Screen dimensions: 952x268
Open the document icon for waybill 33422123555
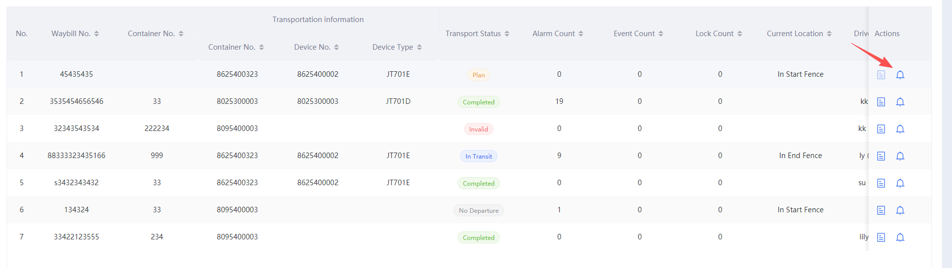(x=881, y=237)
